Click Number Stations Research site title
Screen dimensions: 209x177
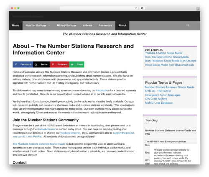(x=28, y=16)
